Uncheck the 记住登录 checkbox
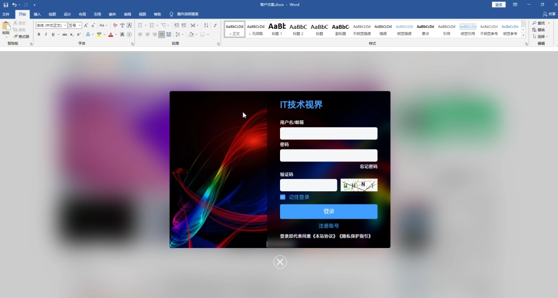This screenshot has height=298, width=558. [x=283, y=197]
